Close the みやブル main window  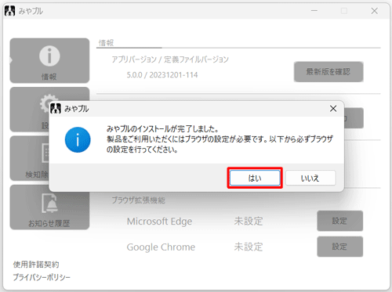point(375,11)
